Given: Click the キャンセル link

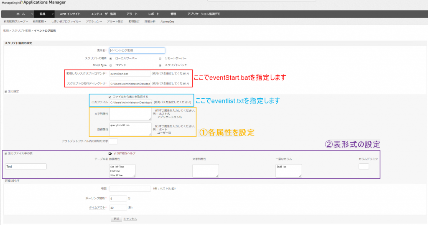Looking at the screenshot, I should (130, 219).
